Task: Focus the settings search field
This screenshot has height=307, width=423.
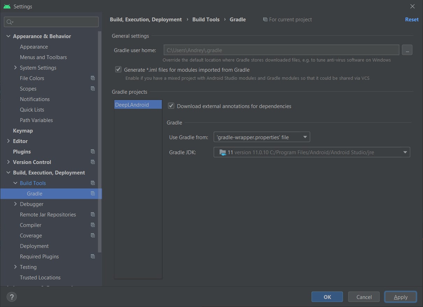Action: coord(51,22)
